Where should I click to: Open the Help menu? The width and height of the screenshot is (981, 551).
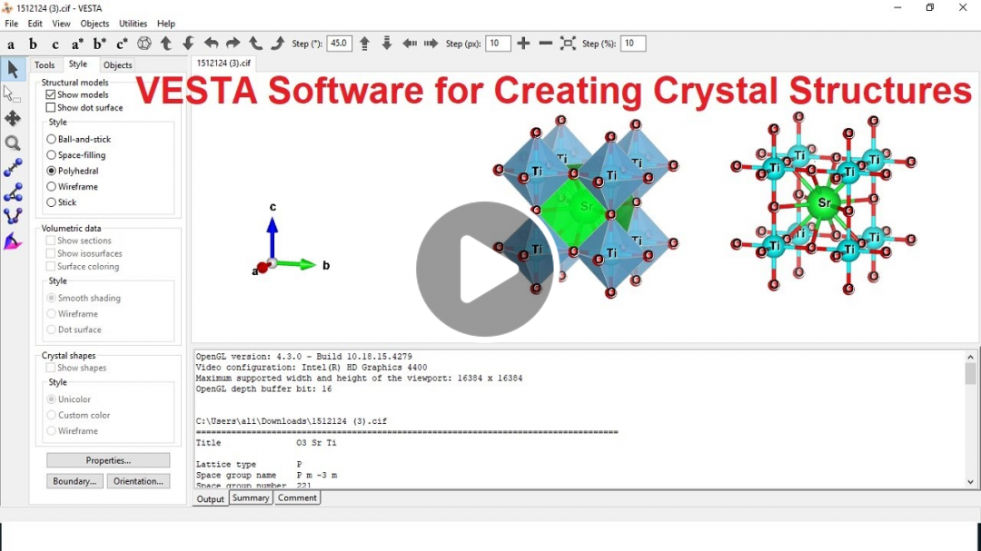tap(166, 24)
